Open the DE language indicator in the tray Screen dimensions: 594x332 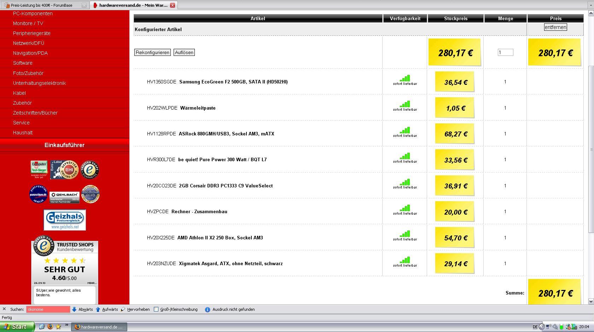535,327
